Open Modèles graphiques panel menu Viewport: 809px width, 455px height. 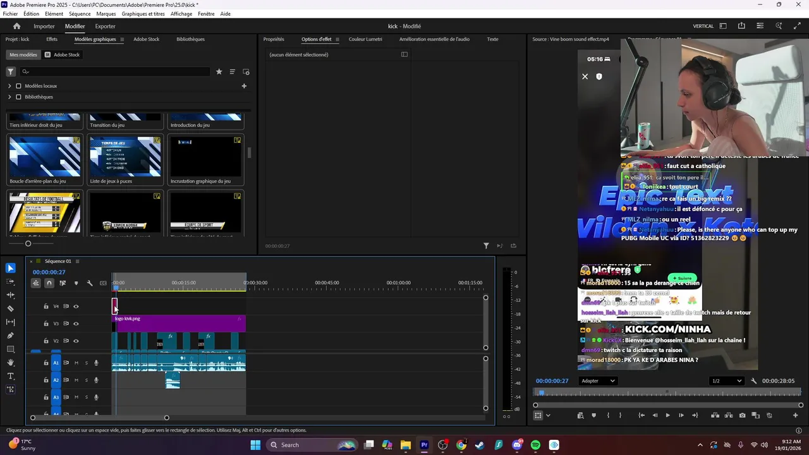pos(122,39)
